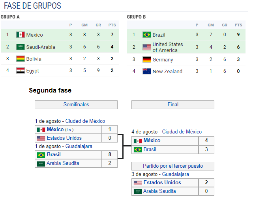The width and height of the screenshot is (253, 200).
Task: Click the Egypt flag icon
Action: point(21,70)
